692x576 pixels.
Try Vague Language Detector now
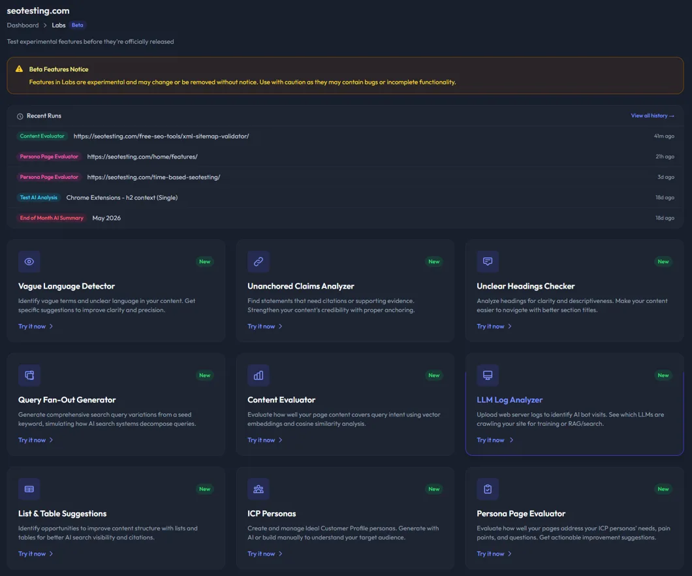tap(36, 326)
